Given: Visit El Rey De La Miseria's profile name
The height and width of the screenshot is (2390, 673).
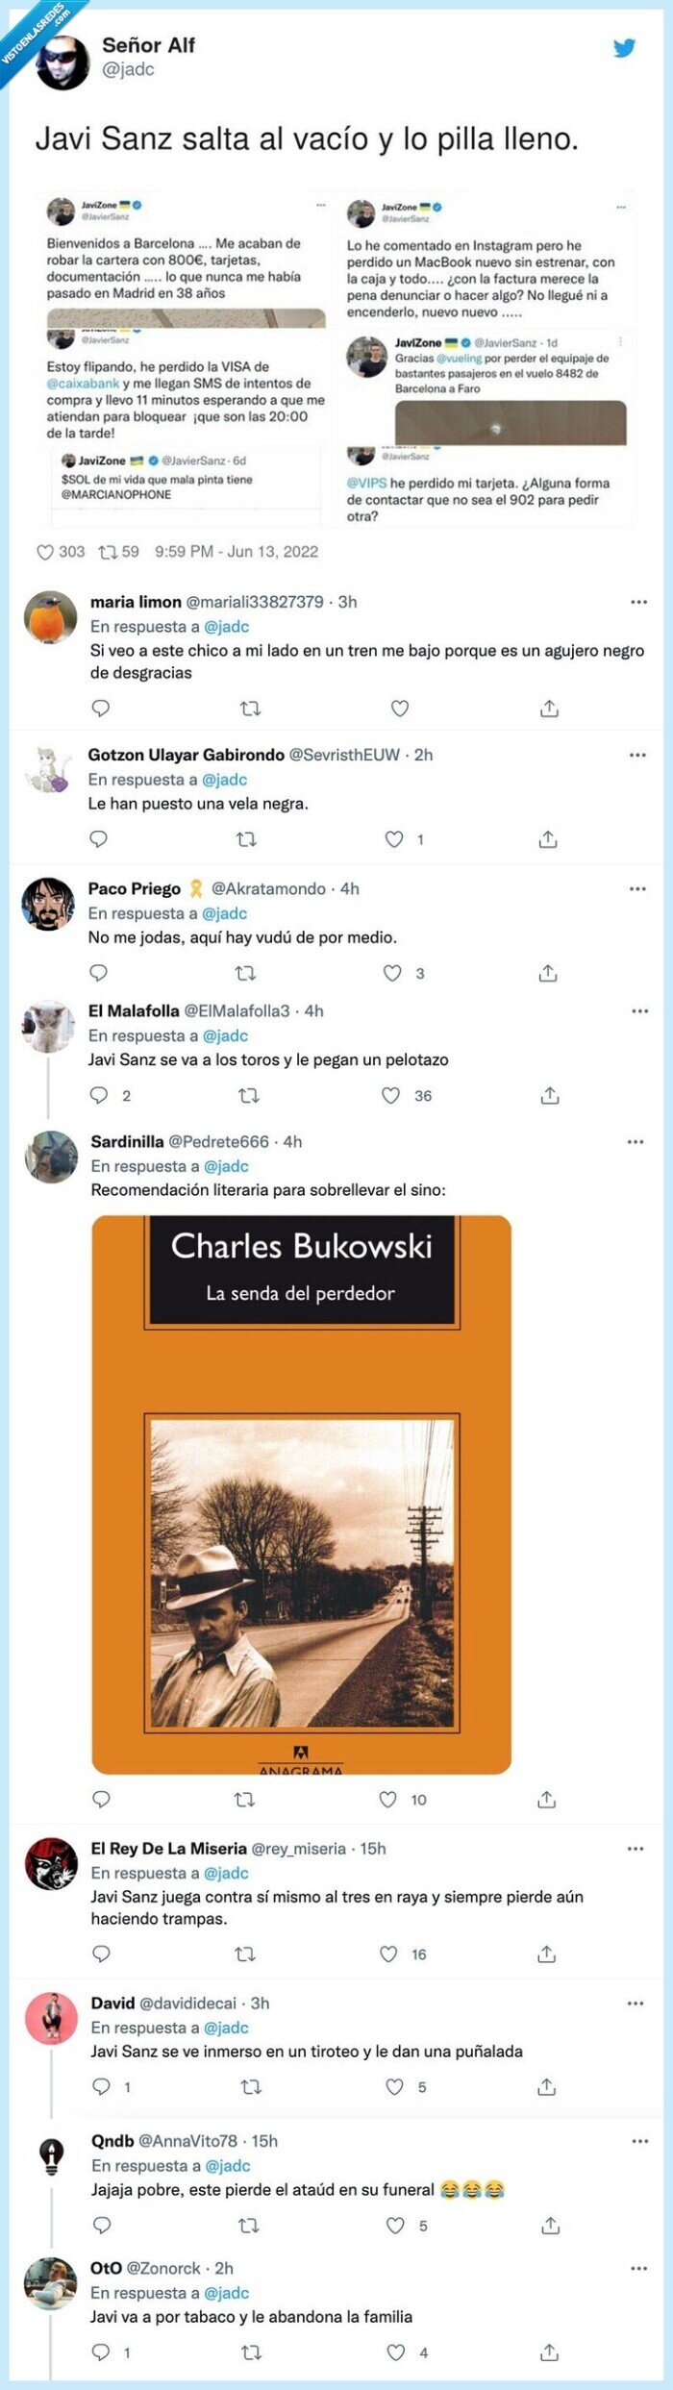Looking at the screenshot, I should click(168, 1848).
